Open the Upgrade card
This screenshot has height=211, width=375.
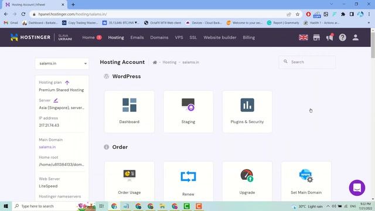(x=247, y=181)
